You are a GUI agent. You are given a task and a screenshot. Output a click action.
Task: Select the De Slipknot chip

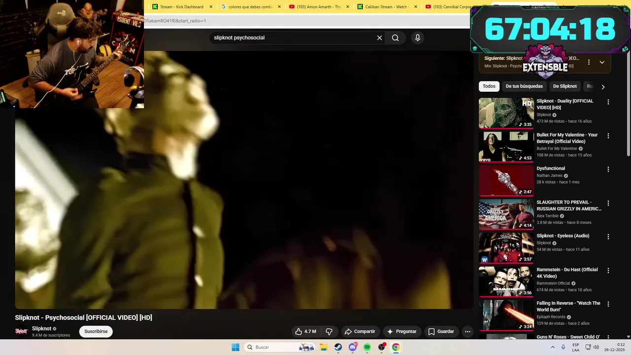click(x=564, y=86)
